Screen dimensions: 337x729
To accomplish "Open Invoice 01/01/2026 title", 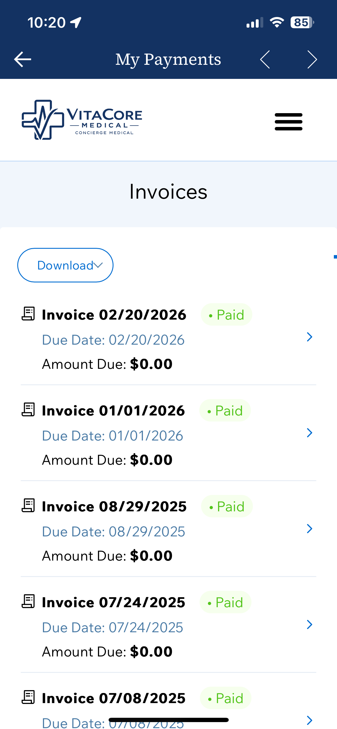I will [113, 411].
